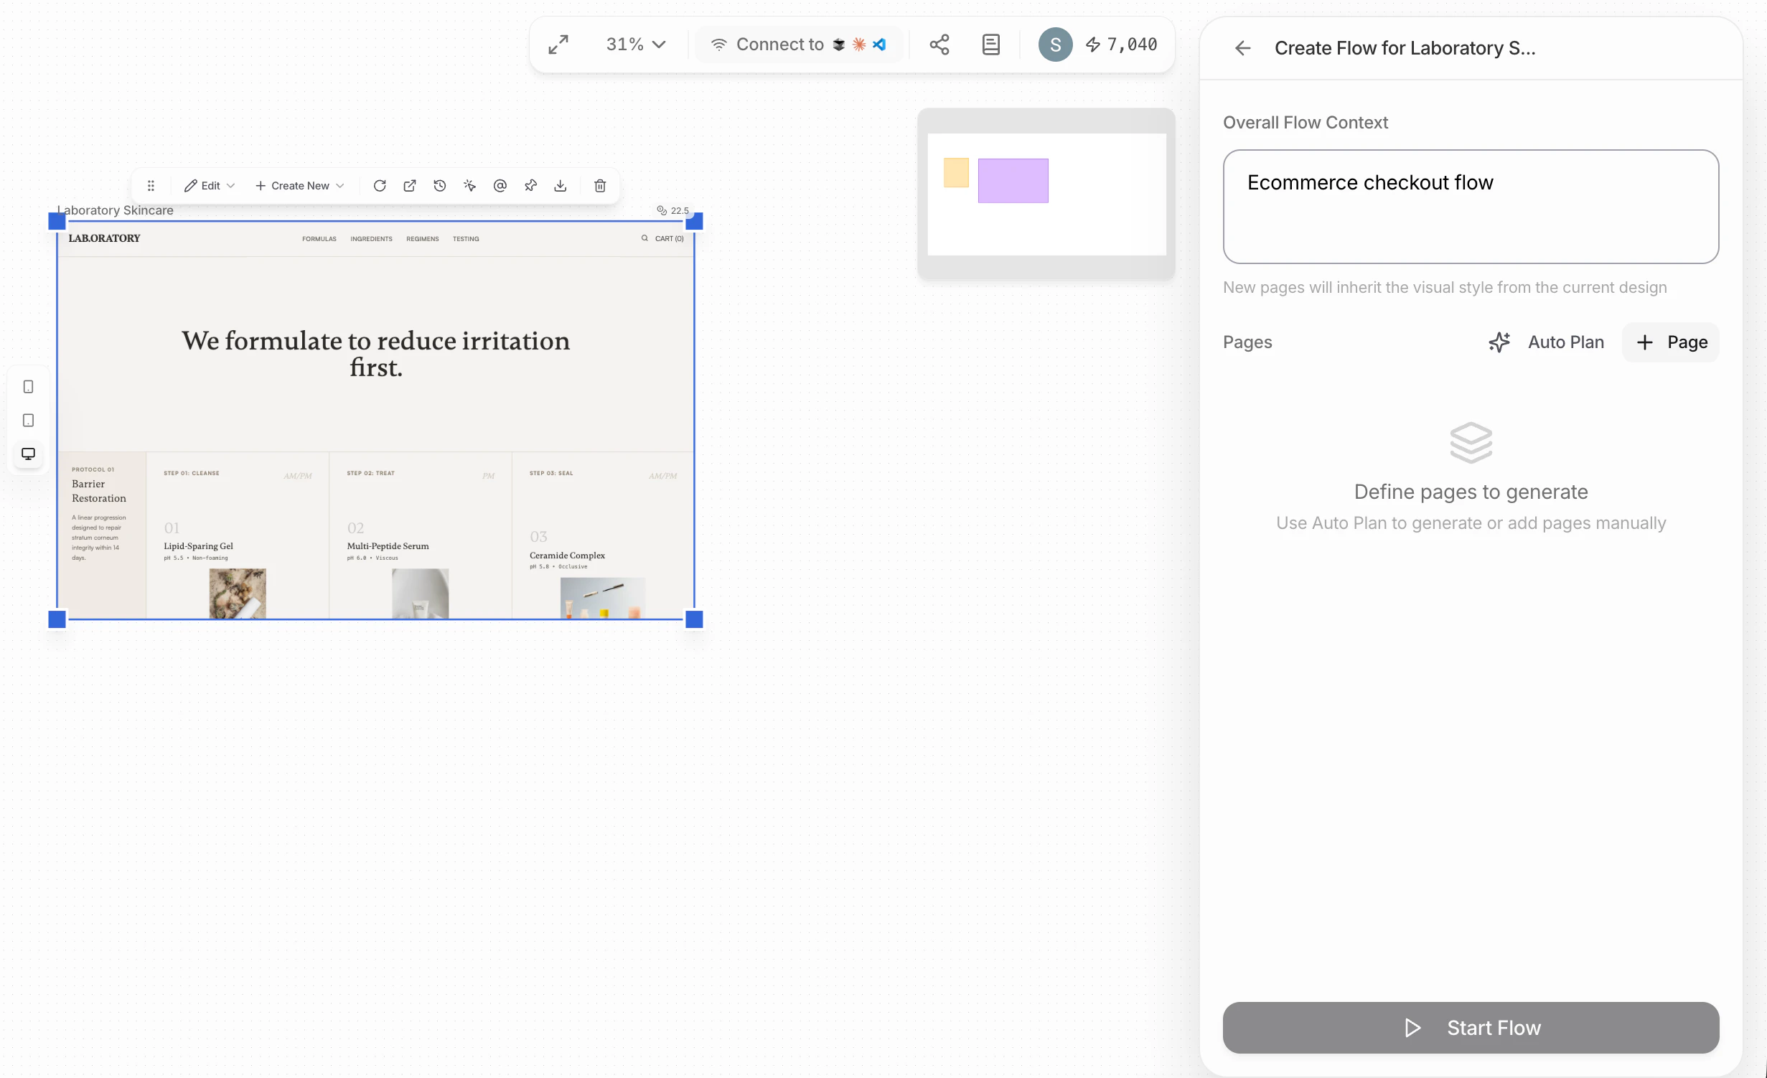This screenshot has height=1078, width=1767.
Task: Open version history for the frame
Action: click(x=440, y=185)
